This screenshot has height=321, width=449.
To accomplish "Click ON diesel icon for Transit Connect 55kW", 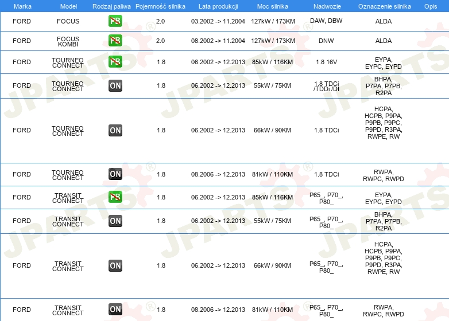I will click(x=115, y=221).
